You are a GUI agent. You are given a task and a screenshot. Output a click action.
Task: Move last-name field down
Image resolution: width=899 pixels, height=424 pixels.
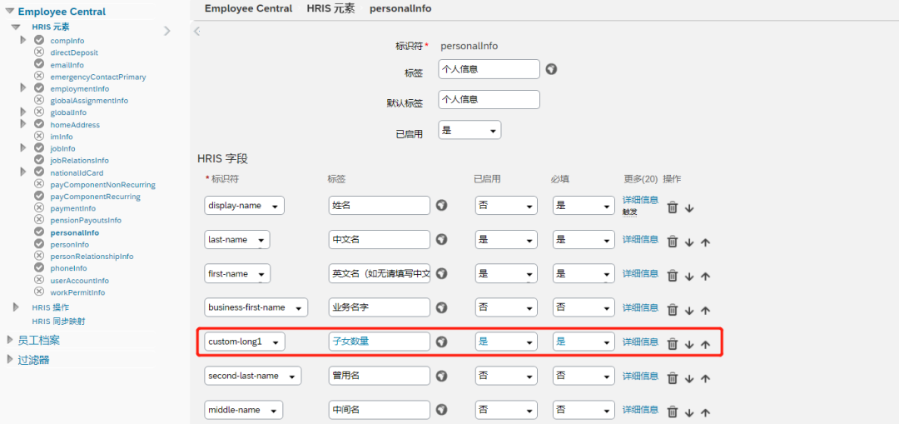tap(689, 242)
